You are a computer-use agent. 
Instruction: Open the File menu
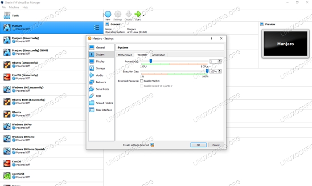(x=4, y=8)
